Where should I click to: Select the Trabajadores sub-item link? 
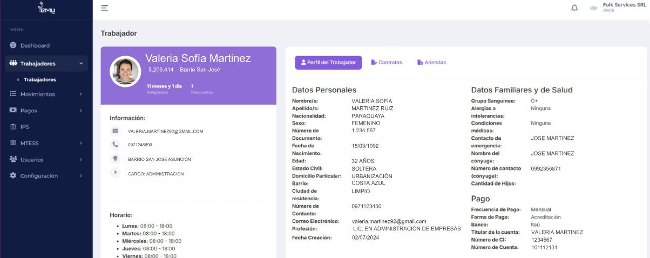[39, 80]
